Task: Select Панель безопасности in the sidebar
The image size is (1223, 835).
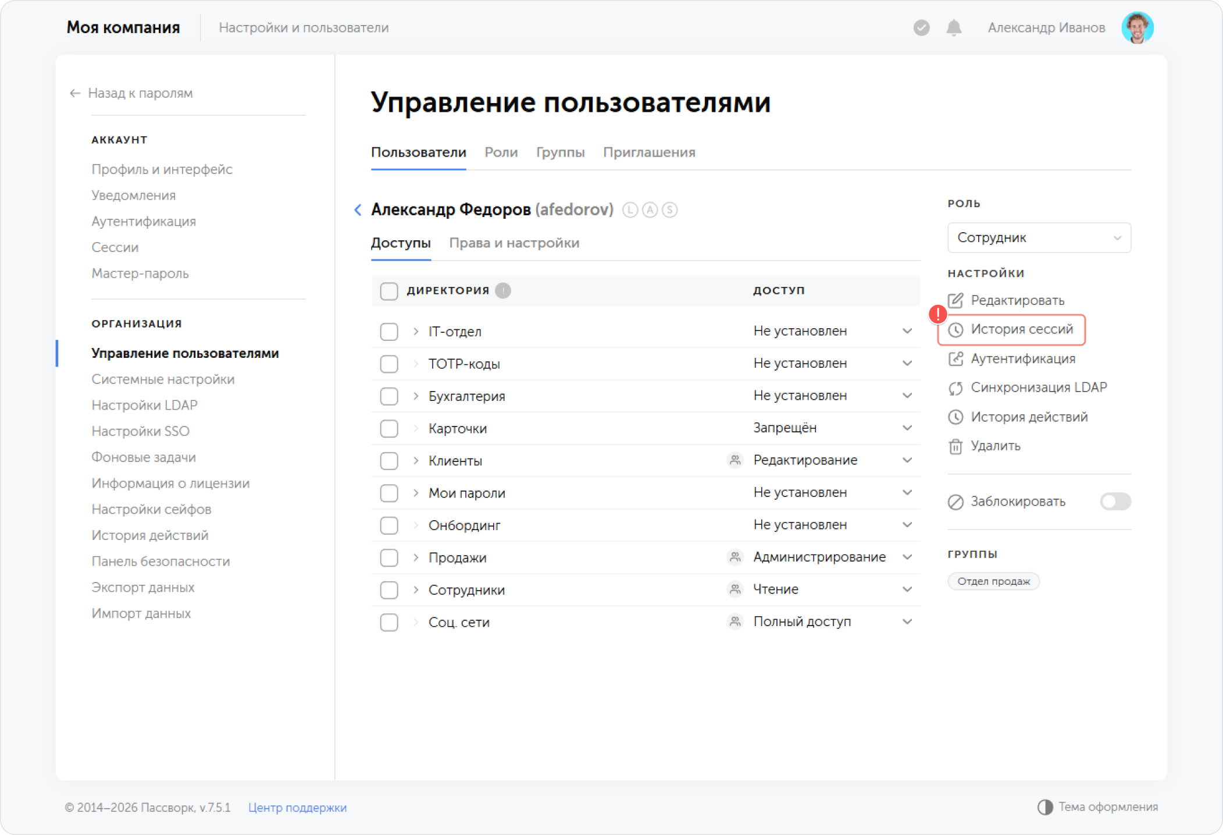Action: [161, 562]
